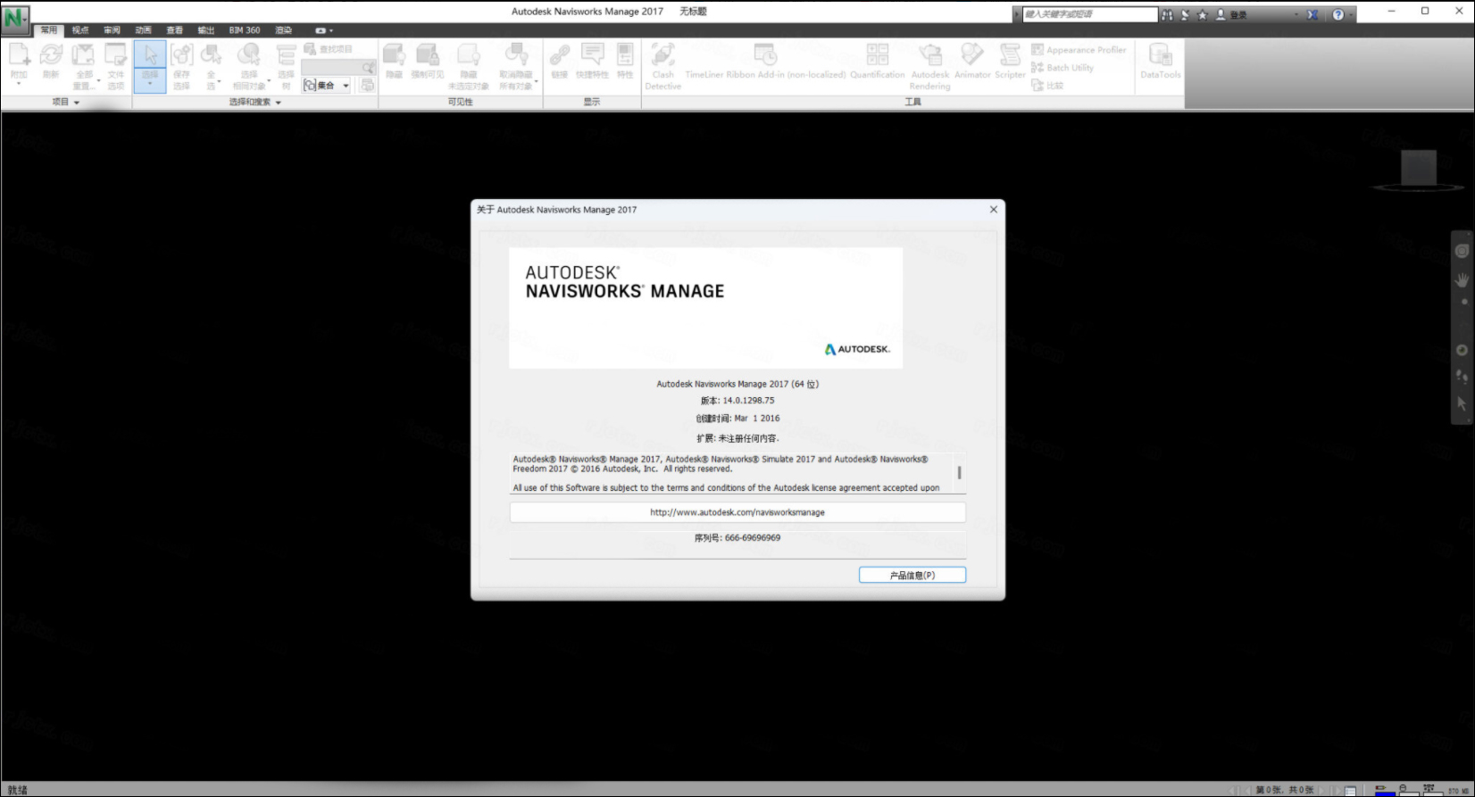Switch to the 审阅 (Review) tab

(x=112, y=30)
